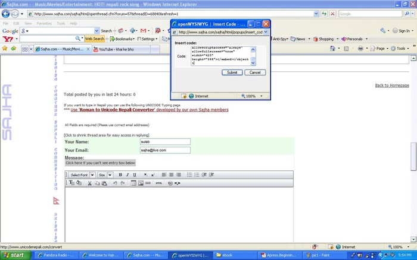Viewport: 417px width, 260px height.
Task: Click the HTML view source icon
Action: click(158, 183)
